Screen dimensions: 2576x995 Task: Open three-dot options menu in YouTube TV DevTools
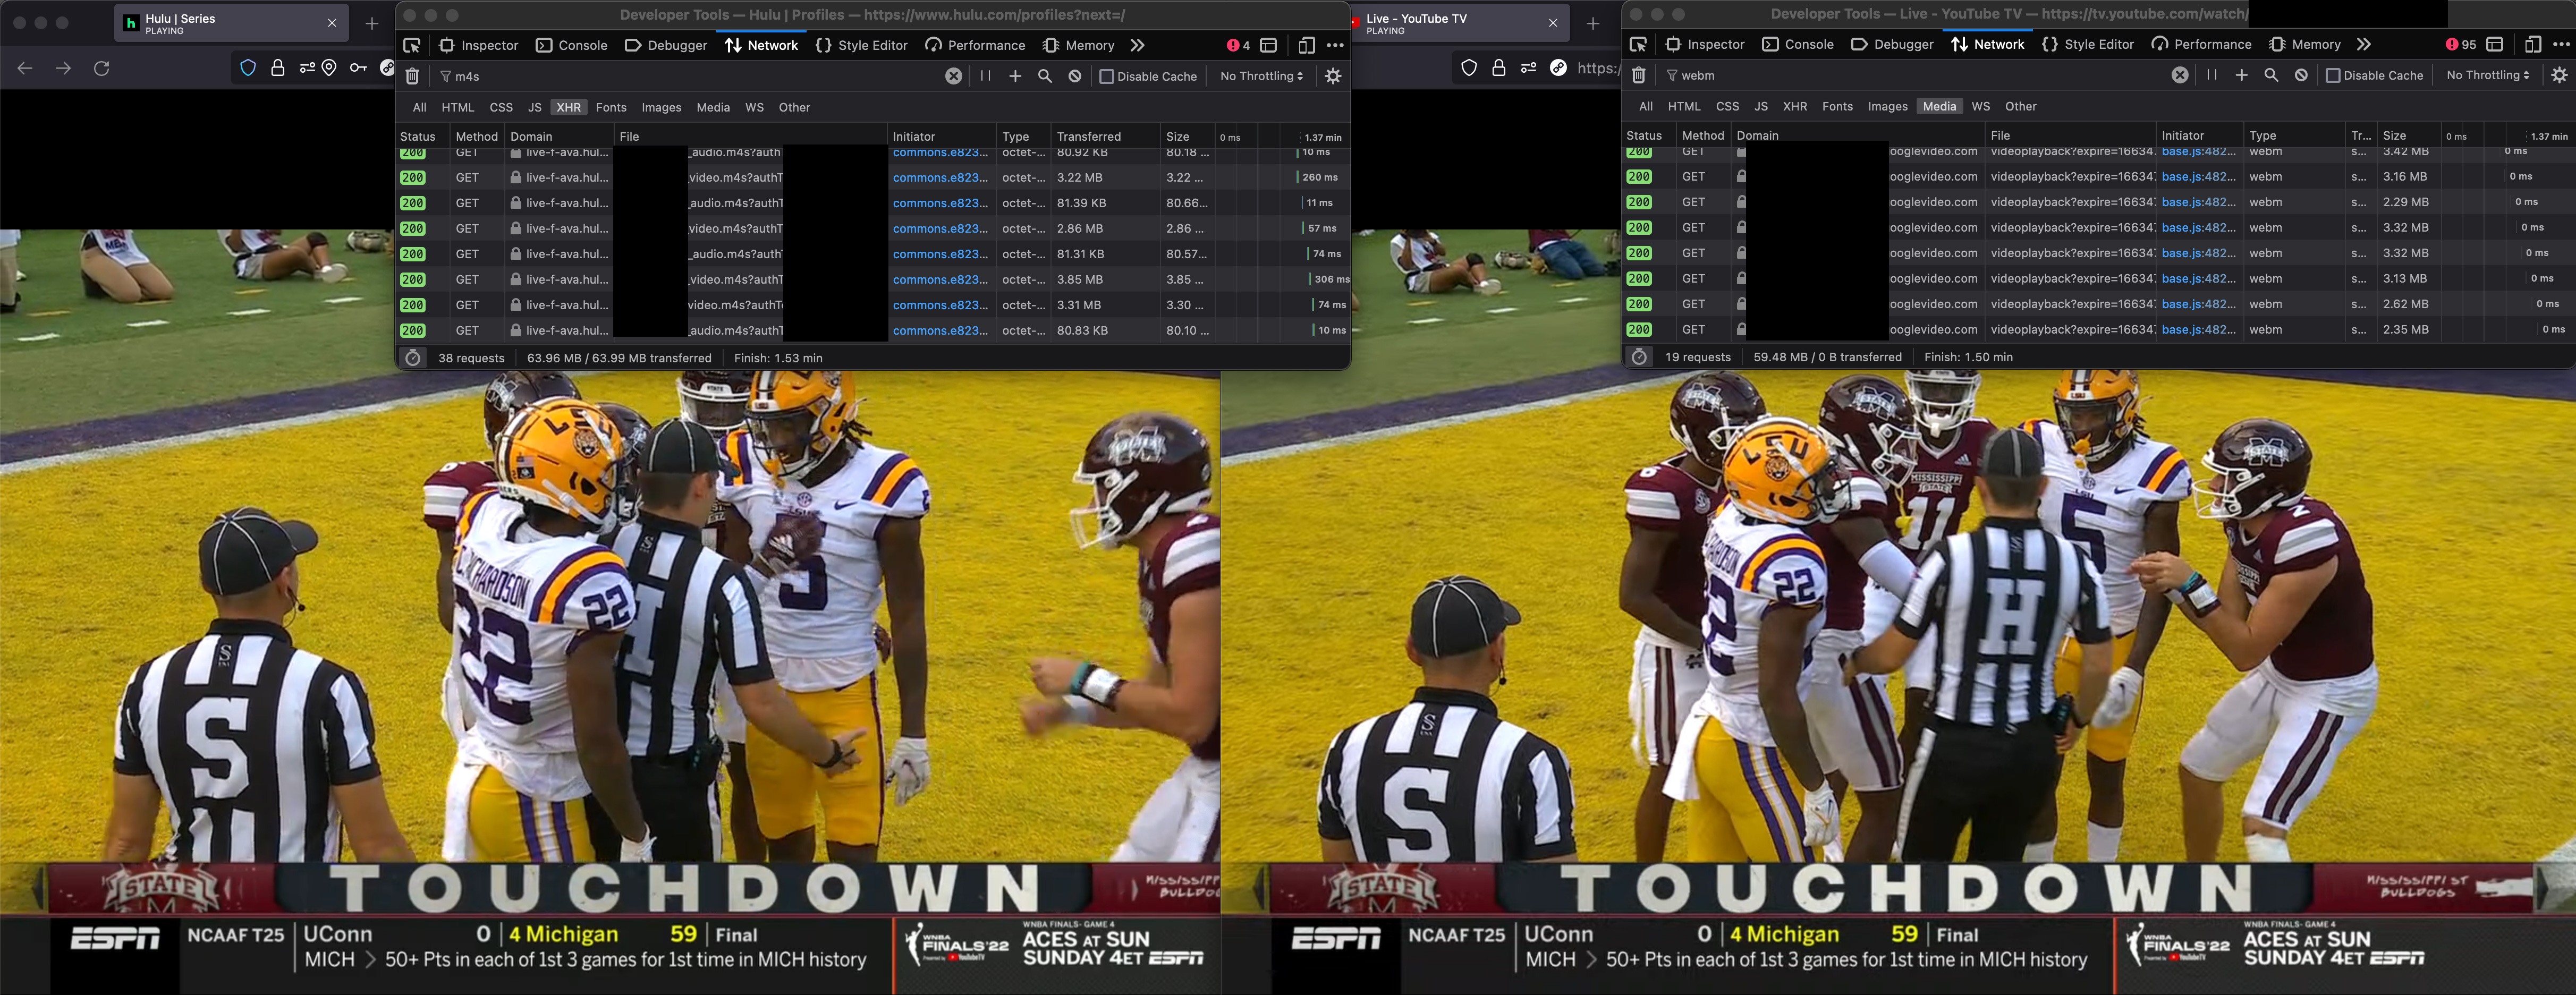click(x=2561, y=44)
